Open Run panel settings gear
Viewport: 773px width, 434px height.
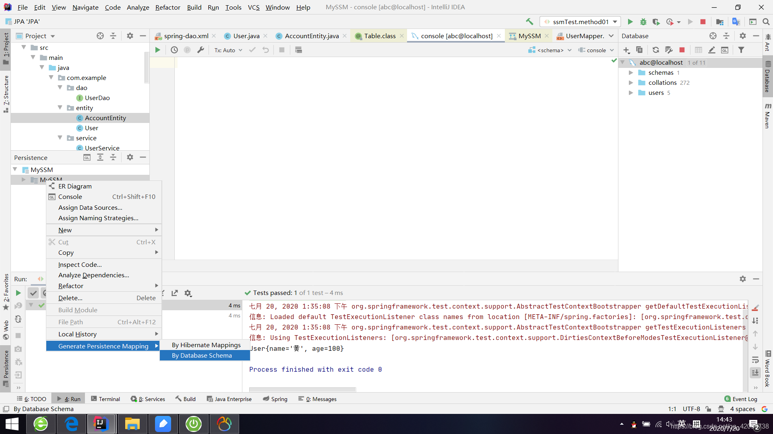pyautogui.click(x=743, y=279)
